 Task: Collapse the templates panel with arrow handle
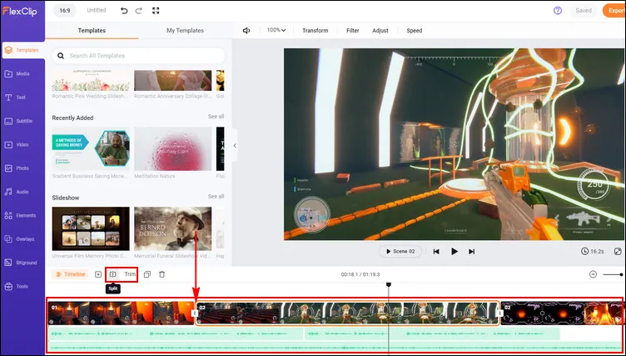tap(235, 146)
